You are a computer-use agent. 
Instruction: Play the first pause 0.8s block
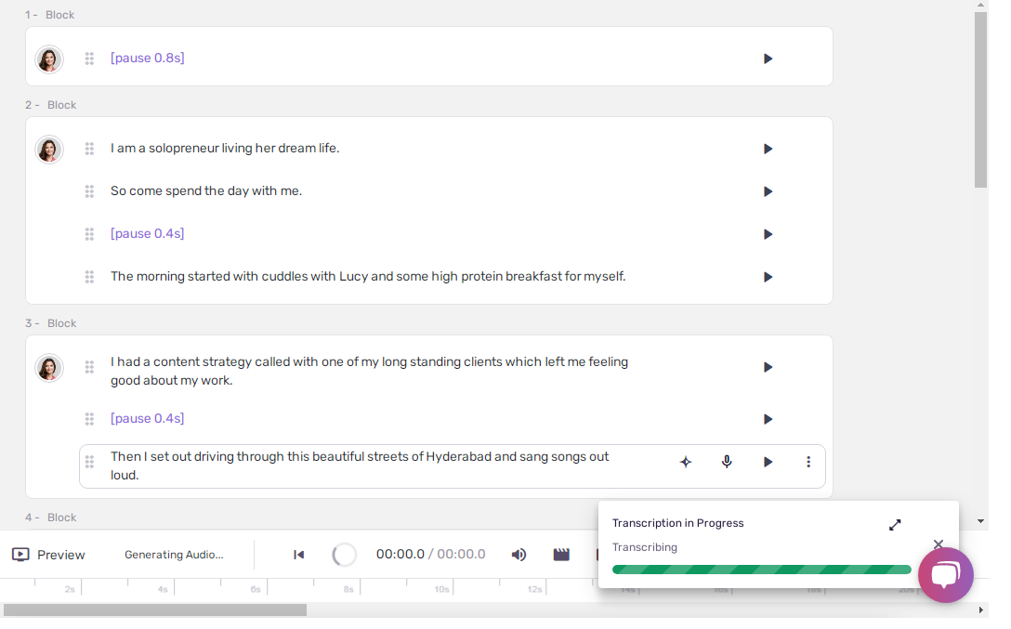point(768,59)
